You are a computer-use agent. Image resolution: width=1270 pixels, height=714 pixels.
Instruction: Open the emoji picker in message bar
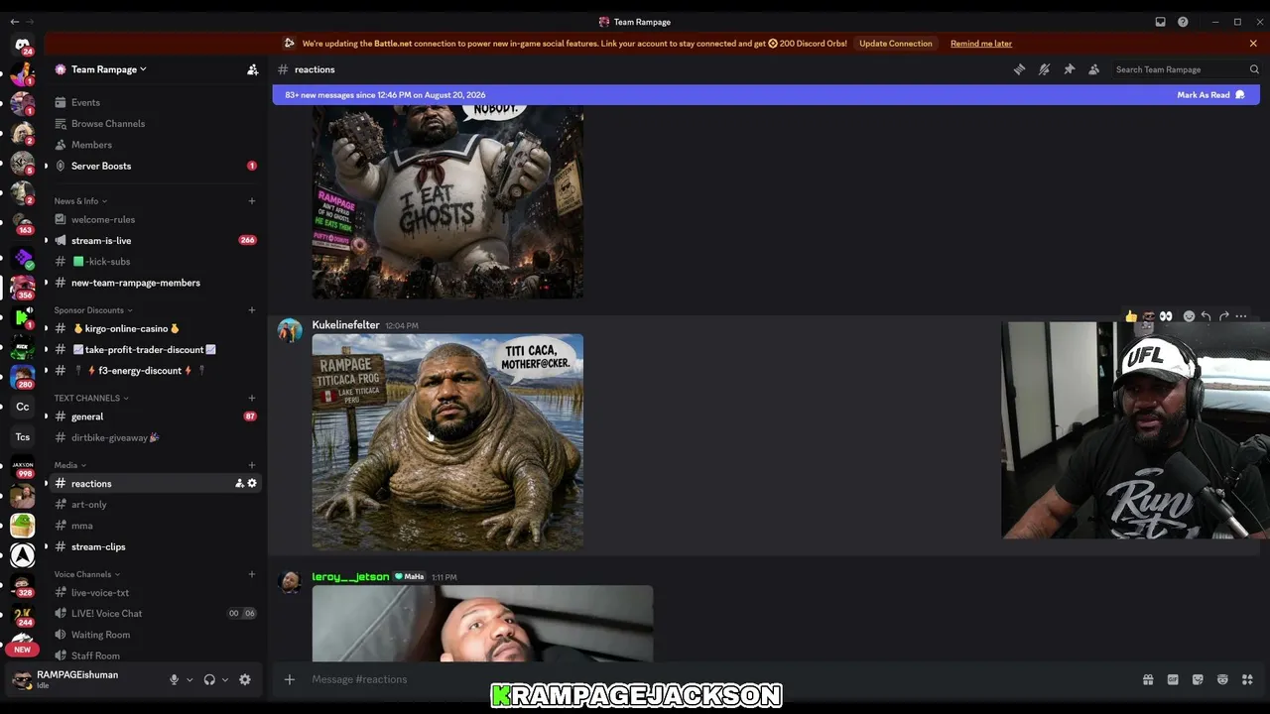1222,679
